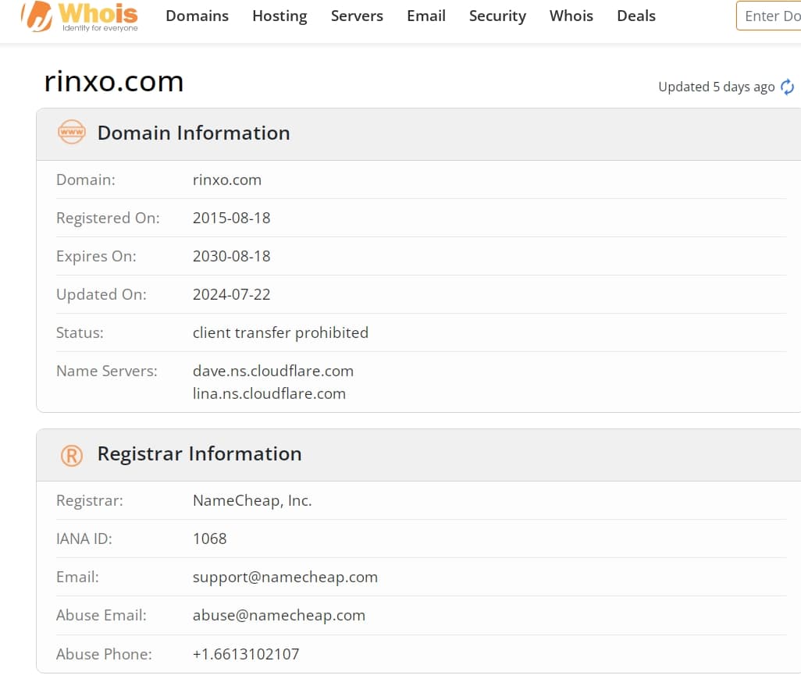Click the Registrar label
This screenshot has height=686, width=801.
(x=90, y=500)
